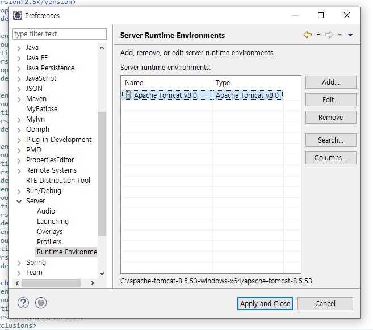Expand the Java tree node
Image resolution: width=373 pixels, height=330 pixels.
coord(19,48)
